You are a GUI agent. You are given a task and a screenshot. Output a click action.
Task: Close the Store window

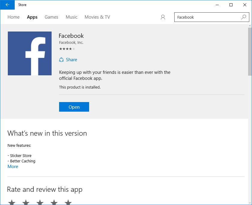(245, 5)
